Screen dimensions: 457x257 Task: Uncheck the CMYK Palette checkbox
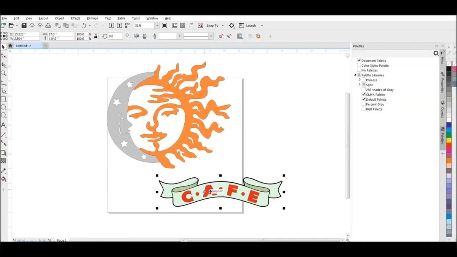tap(364, 95)
